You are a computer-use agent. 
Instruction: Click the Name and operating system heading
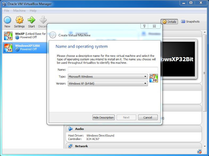pyautogui.click(x=82, y=46)
